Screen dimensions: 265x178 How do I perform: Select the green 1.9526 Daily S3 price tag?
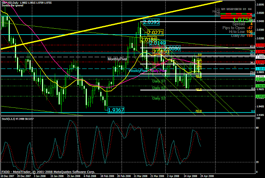tap(260, 96)
